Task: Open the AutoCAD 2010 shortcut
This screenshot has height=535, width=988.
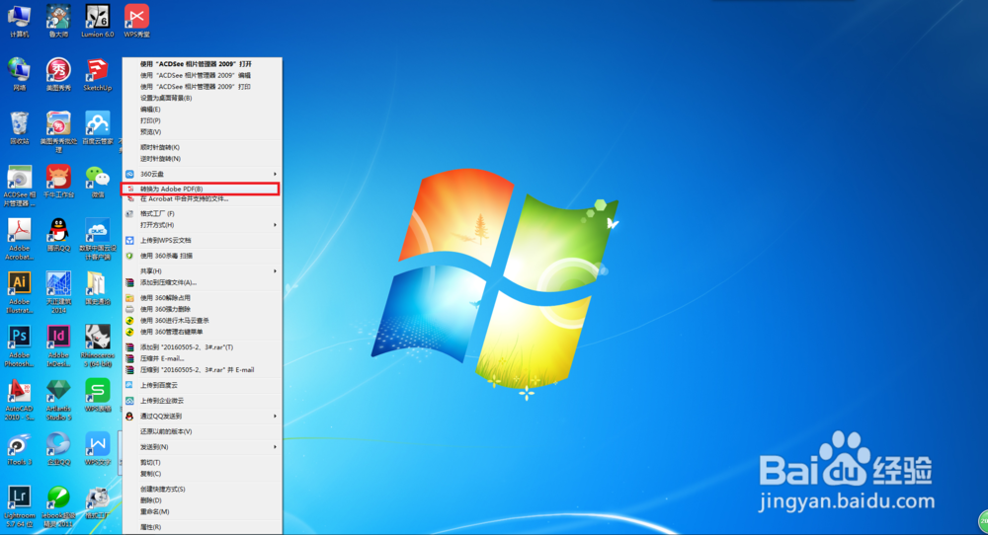Action: point(19,400)
